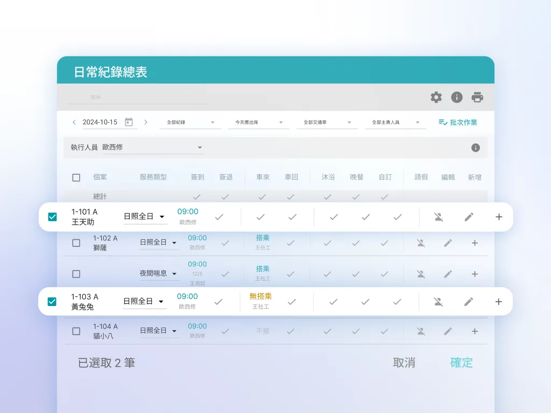Click the 取消 cancel button
The width and height of the screenshot is (551, 413).
(x=404, y=363)
